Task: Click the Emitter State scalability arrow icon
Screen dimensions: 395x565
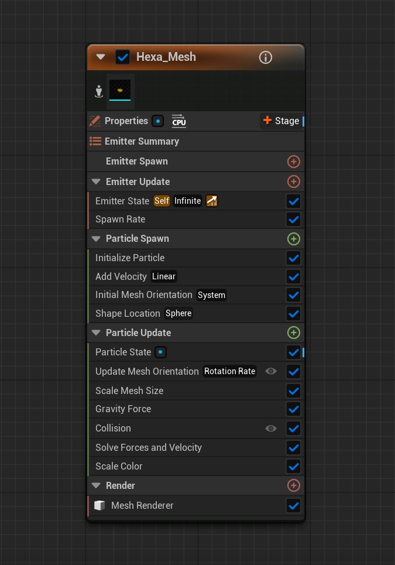Action: click(x=212, y=201)
